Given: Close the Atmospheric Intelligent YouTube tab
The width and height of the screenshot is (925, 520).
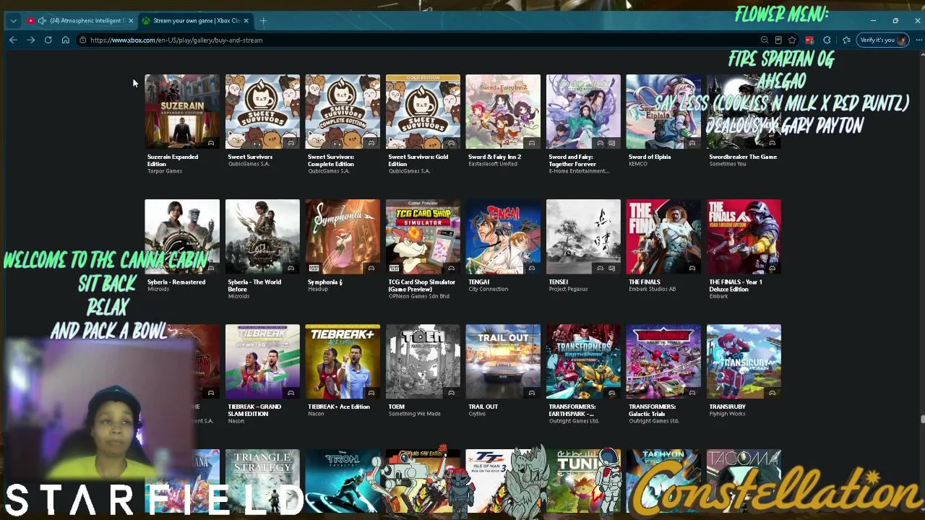Looking at the screenshot, I should [131, 21].
